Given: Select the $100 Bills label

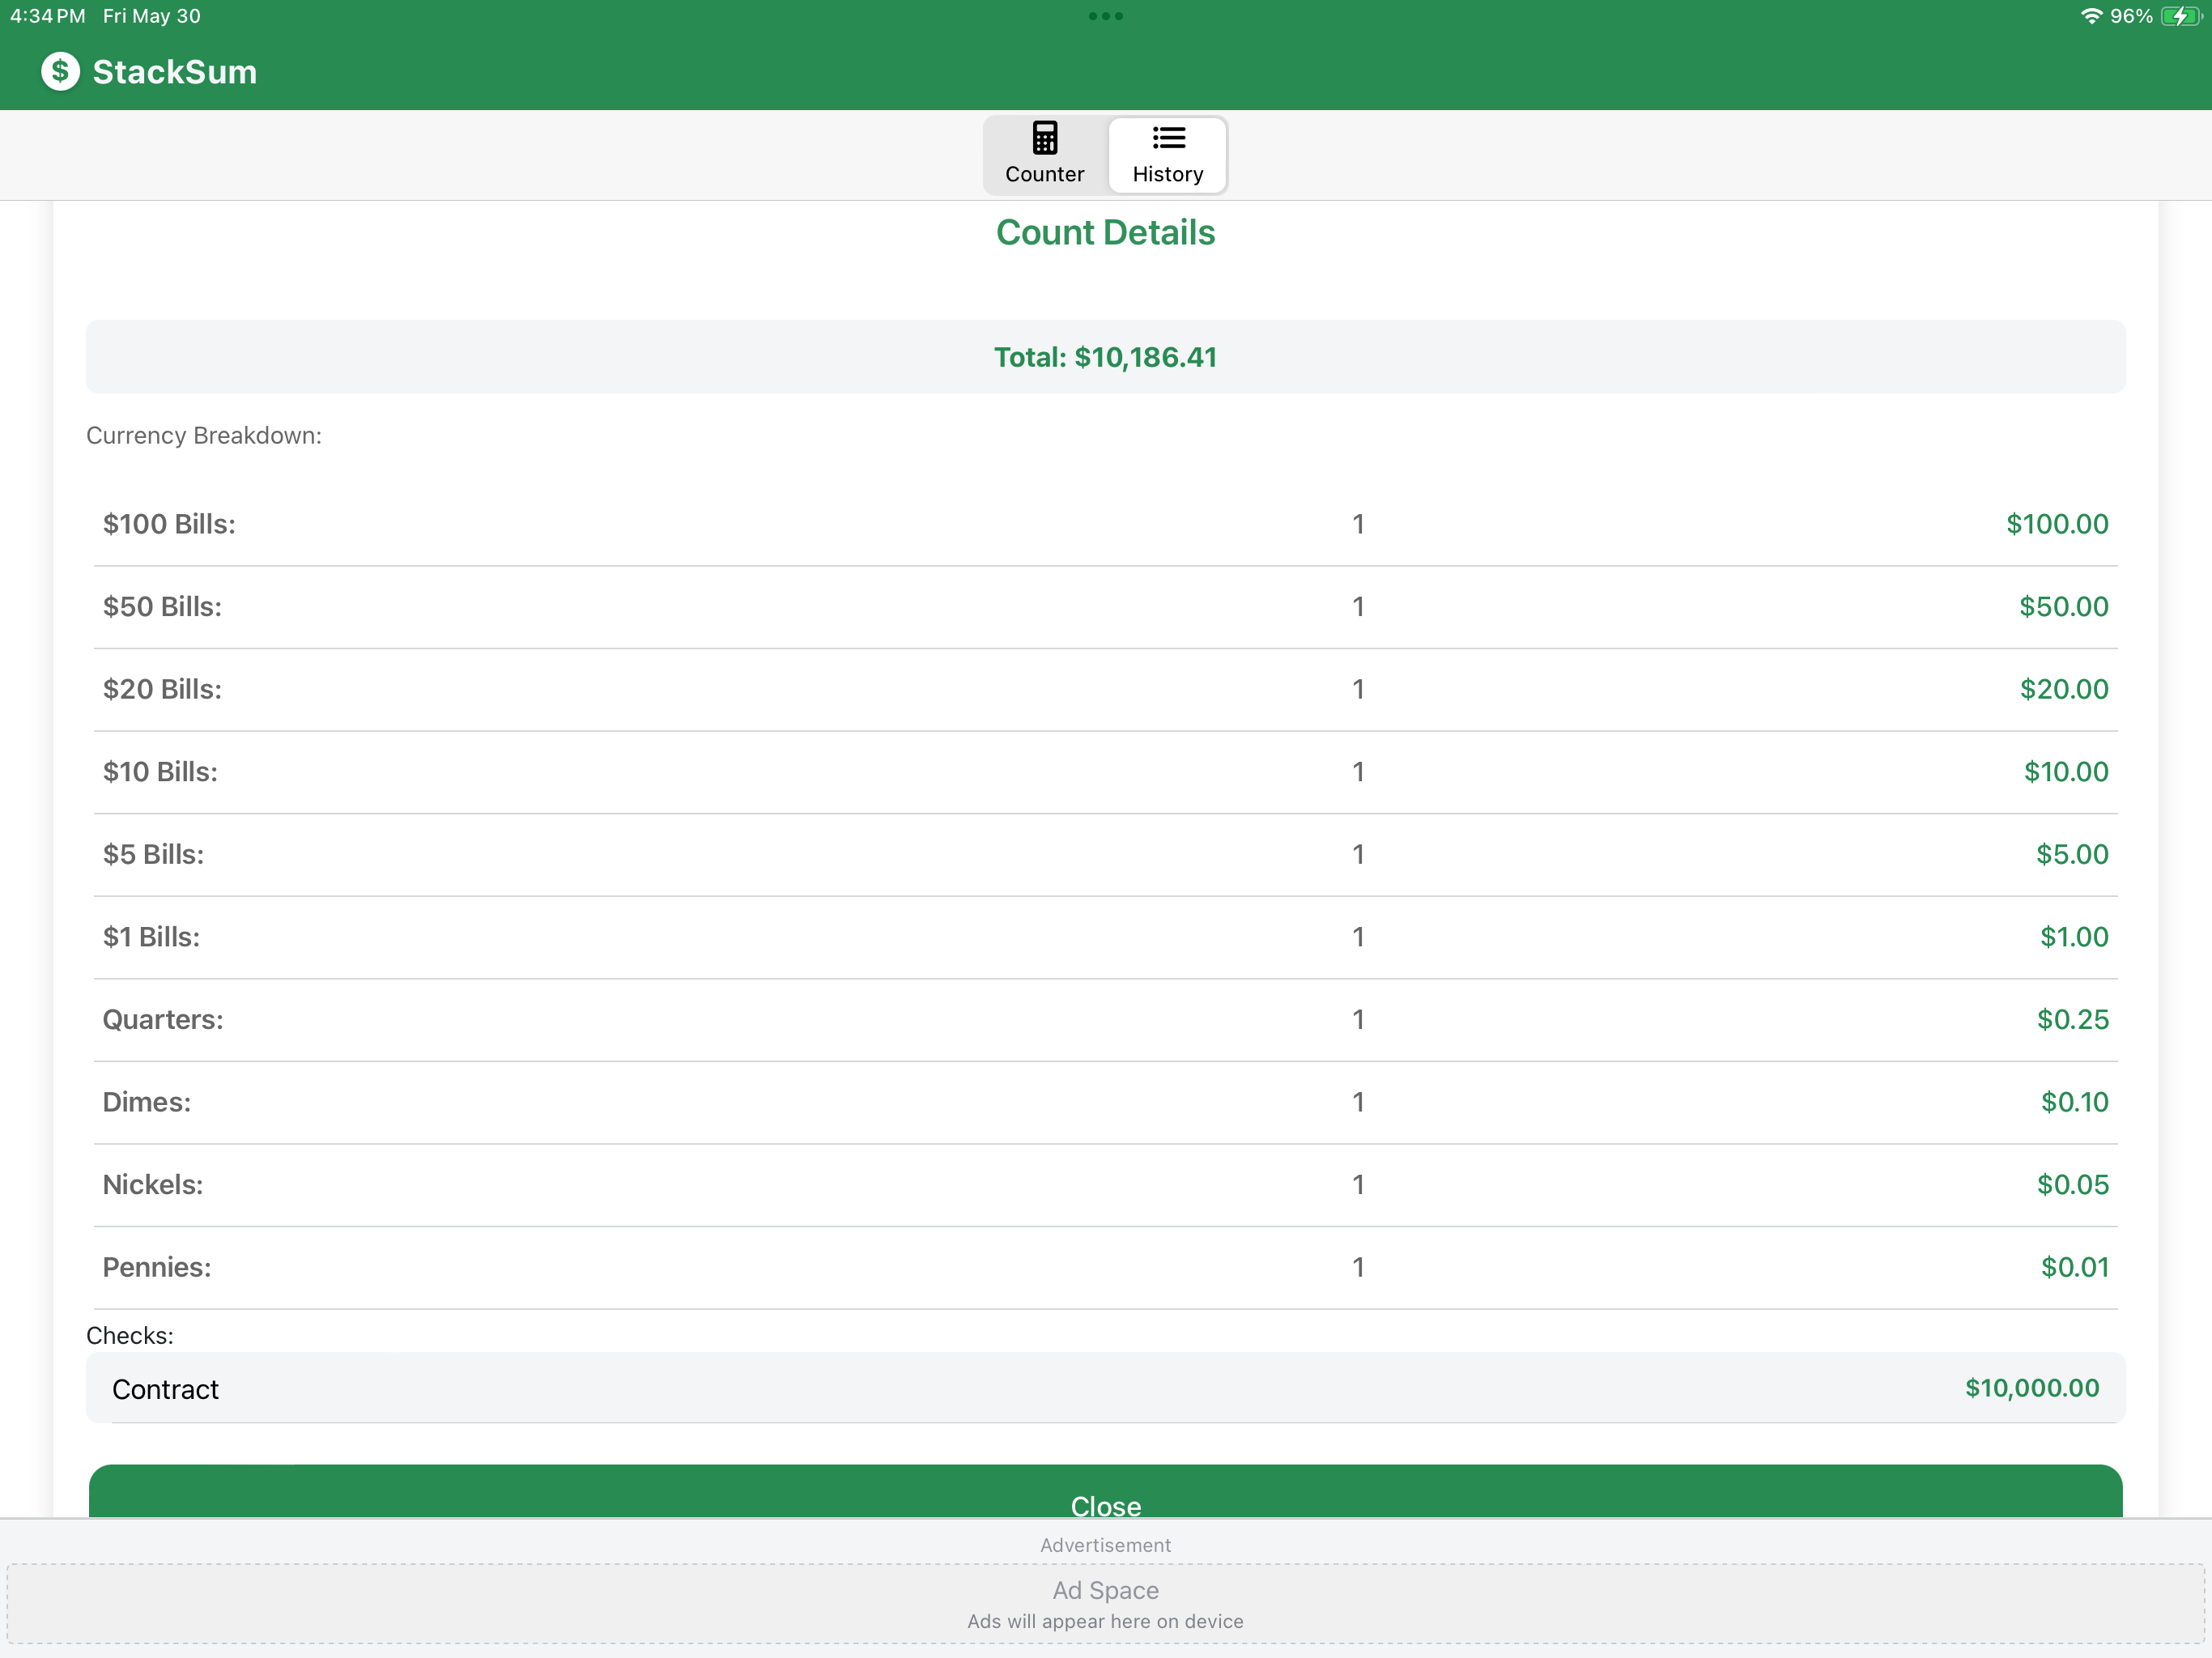Looking at the screenshot, I should (169, 524).
